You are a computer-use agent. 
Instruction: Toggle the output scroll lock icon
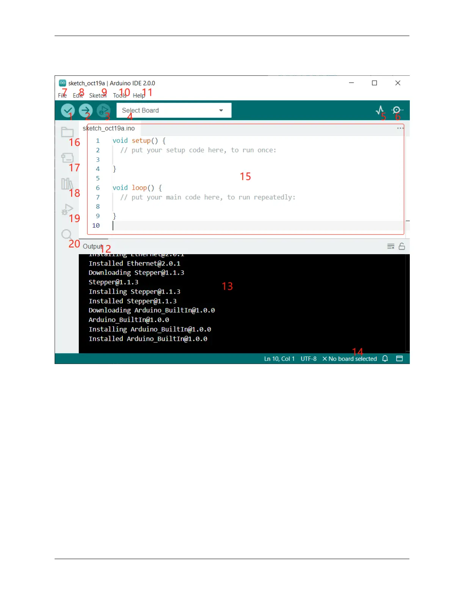tap(402, 247)
